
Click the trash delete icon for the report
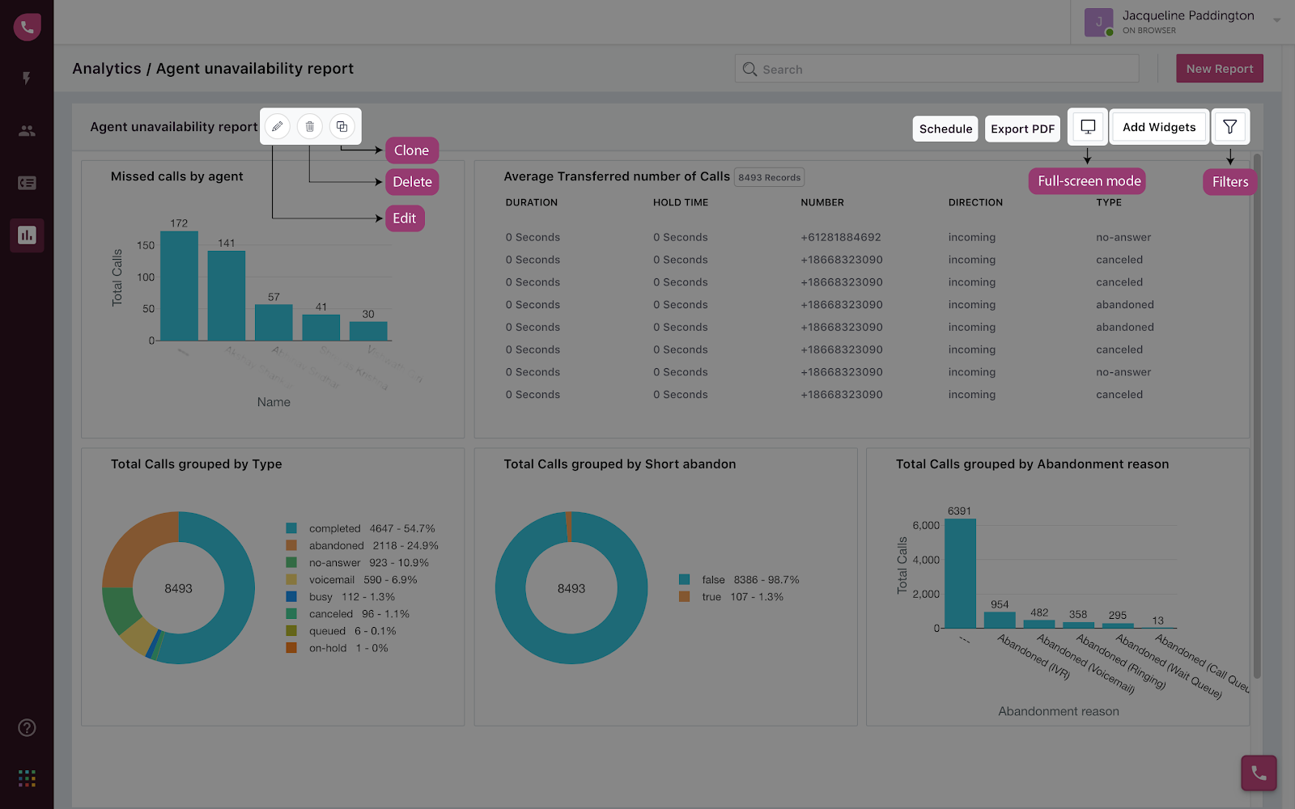point(310,126)
